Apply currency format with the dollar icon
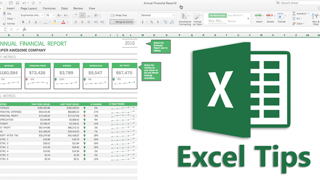Image resolution: width=320 pixels, height=180 pixels. 143,22
